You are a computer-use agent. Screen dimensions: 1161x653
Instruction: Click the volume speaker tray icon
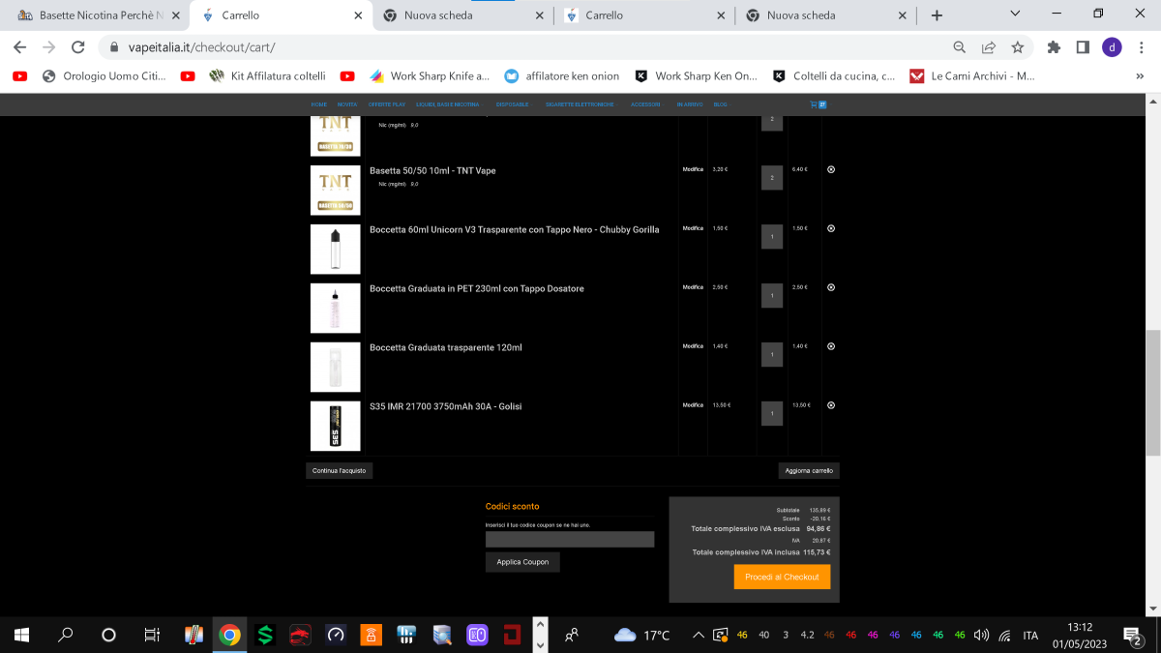coord(981,636)
